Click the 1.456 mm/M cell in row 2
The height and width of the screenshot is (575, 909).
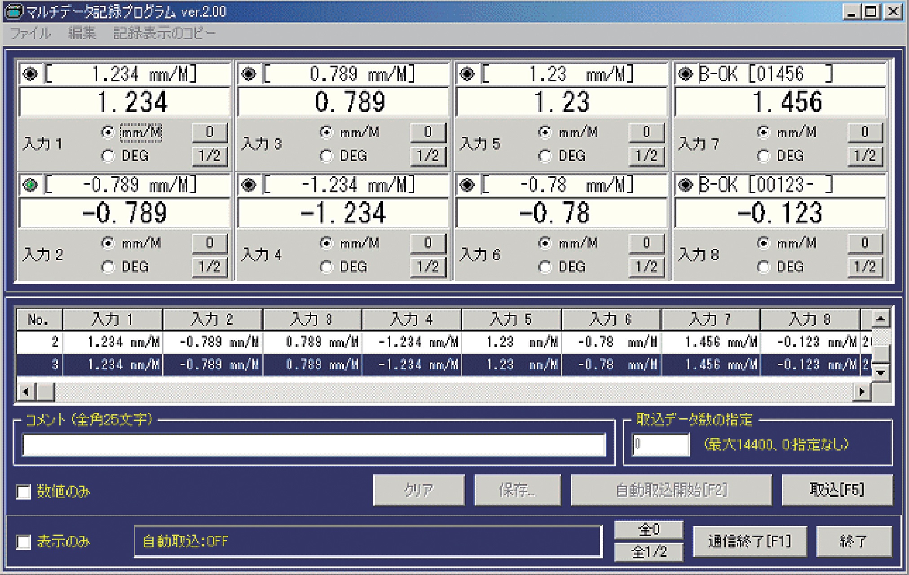[x=711, y=342]
